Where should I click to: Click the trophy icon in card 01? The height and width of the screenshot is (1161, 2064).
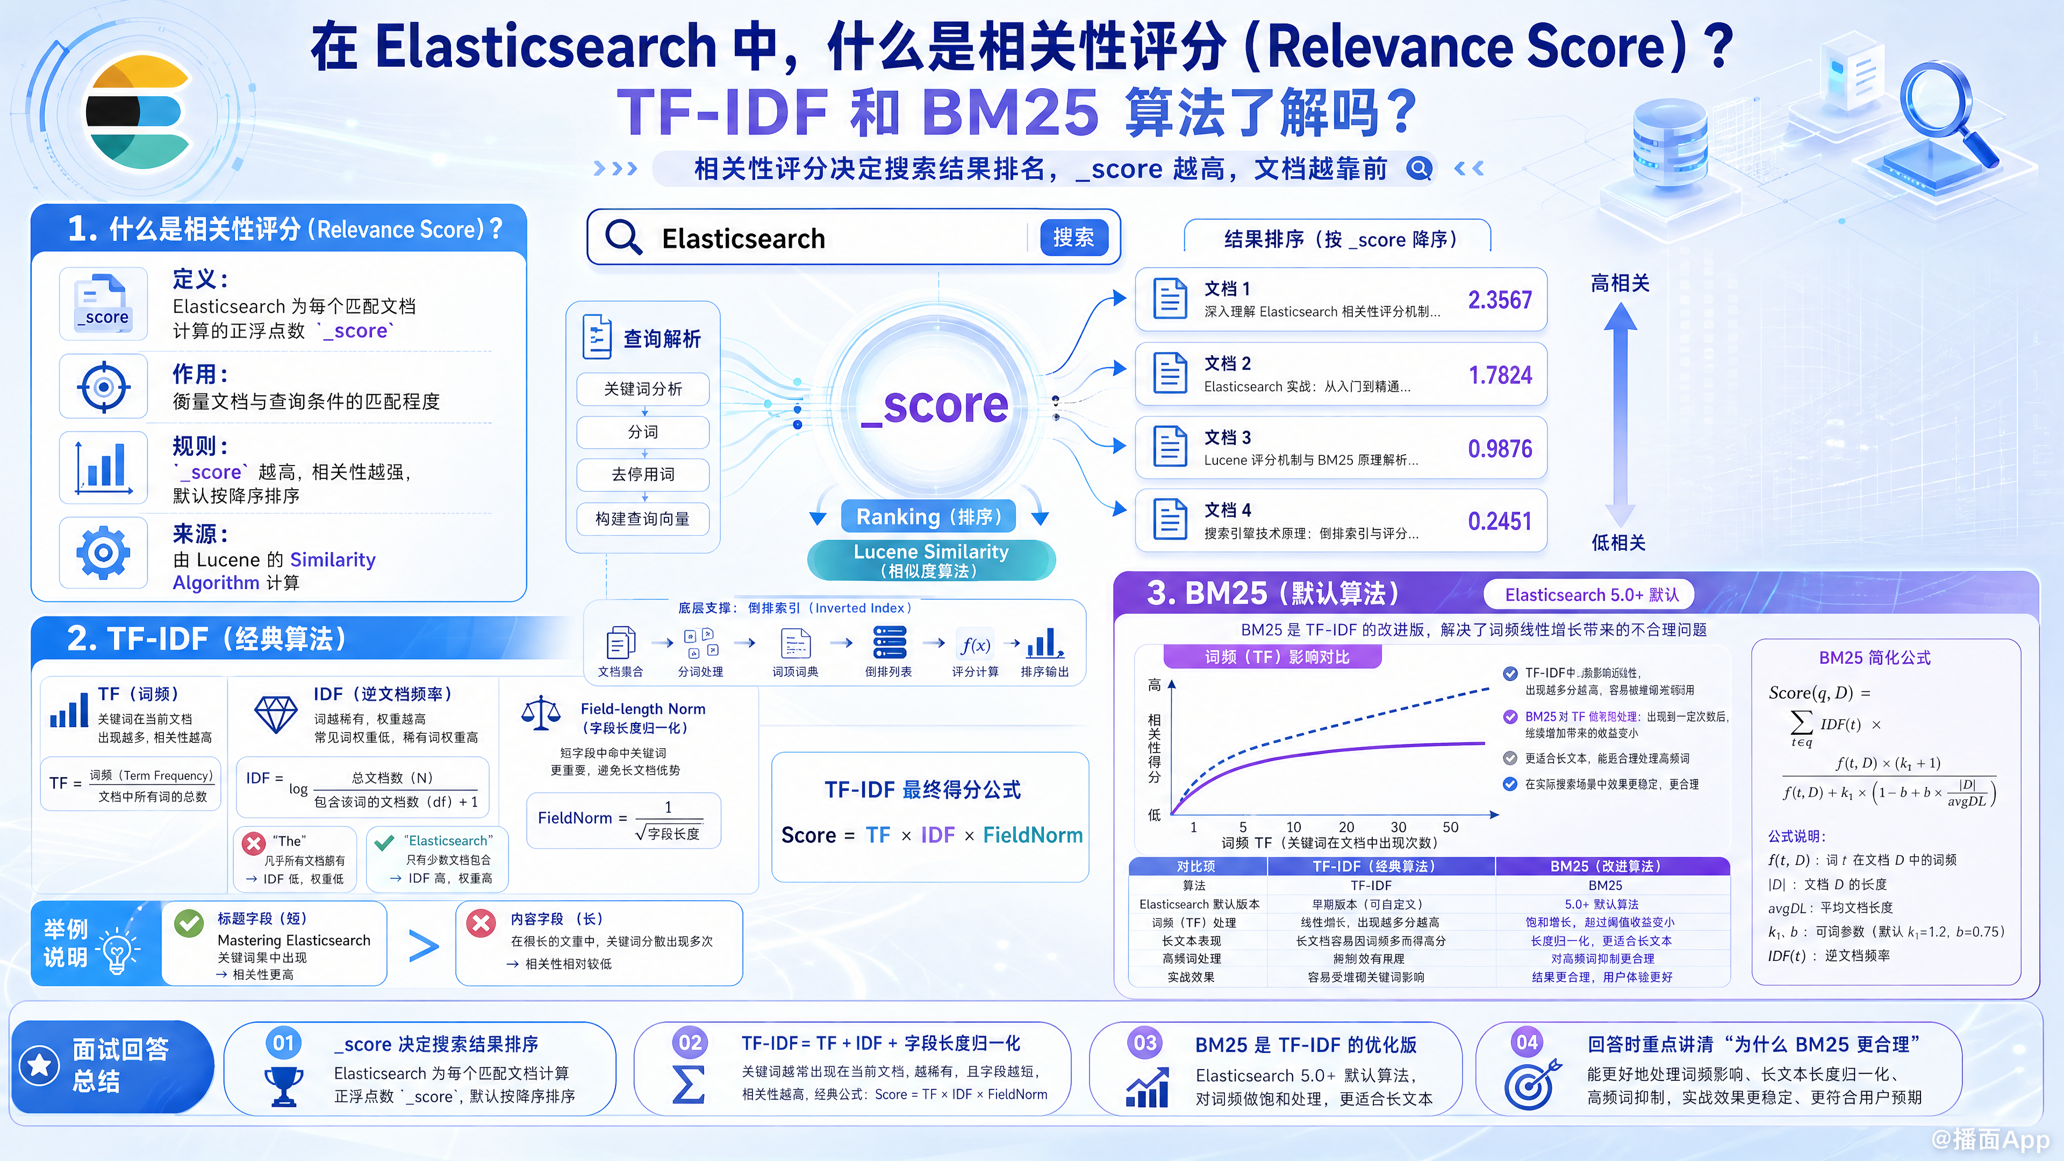[284, 1086]
